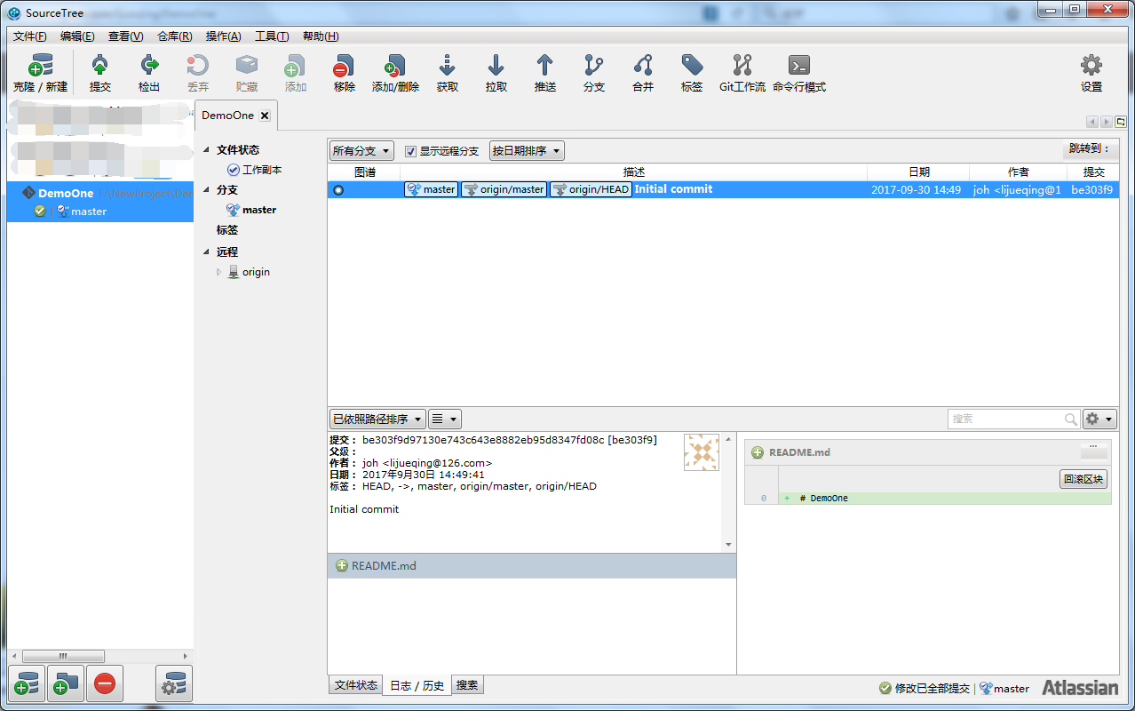Screen dimensions: 1135x711
Task: Switch to Search (搜索) bottom tab
Action: click(467, 685)
